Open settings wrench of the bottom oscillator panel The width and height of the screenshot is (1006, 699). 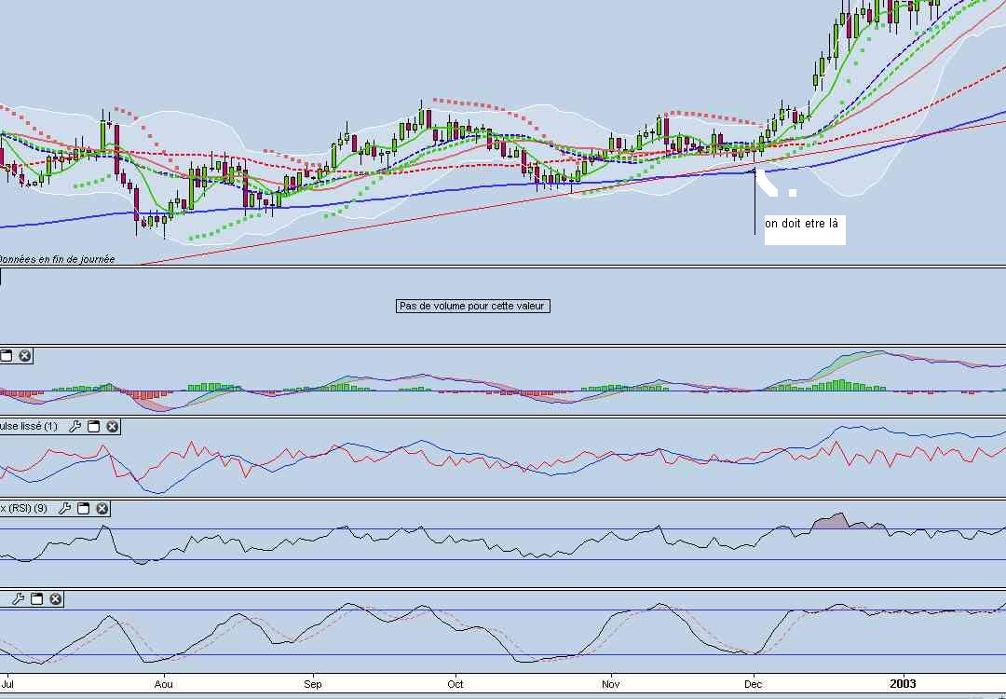[x=18, y=598]
